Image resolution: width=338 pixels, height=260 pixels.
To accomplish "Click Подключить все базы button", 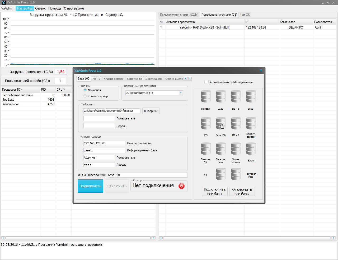I will coord(215,192).
